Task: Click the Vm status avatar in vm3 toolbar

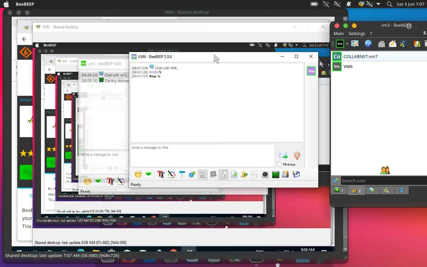Action: [340, 43]
